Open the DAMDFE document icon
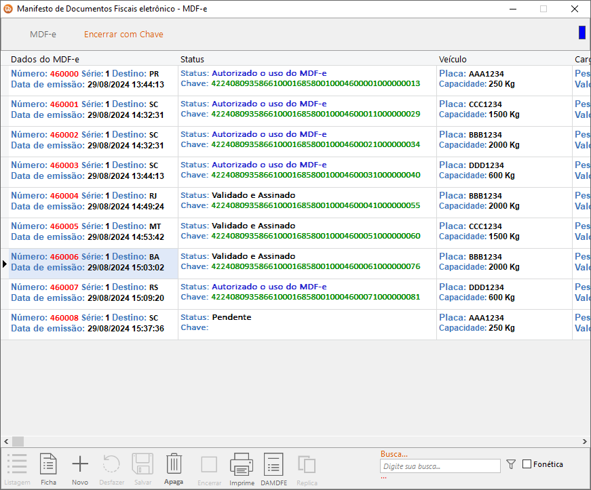The width and height of the screenshot is (591, 490). (x=273, y=465)
